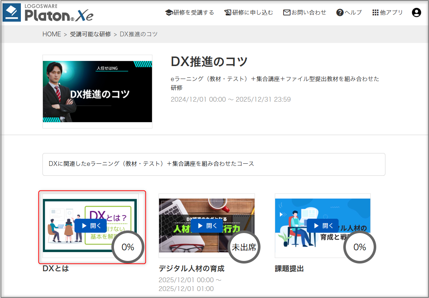Open the user account profile icon
Screen dimensions: 429x298
pyautogui.click(x=417, y=12)
